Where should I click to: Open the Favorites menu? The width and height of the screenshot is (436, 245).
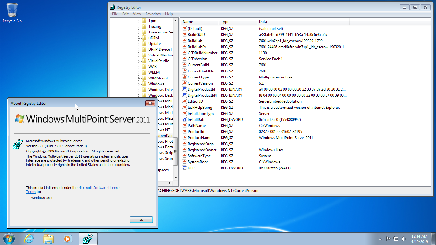coord(153,14)
